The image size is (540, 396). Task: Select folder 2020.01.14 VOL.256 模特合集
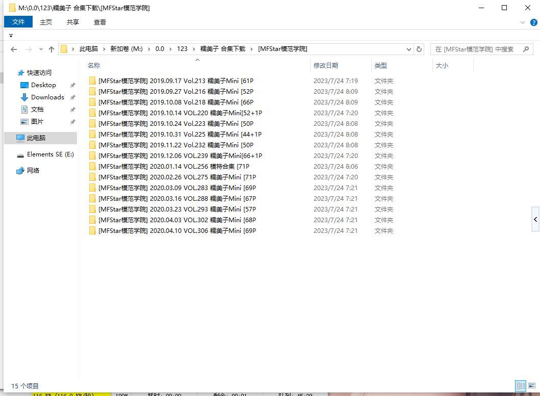[173, 167]
